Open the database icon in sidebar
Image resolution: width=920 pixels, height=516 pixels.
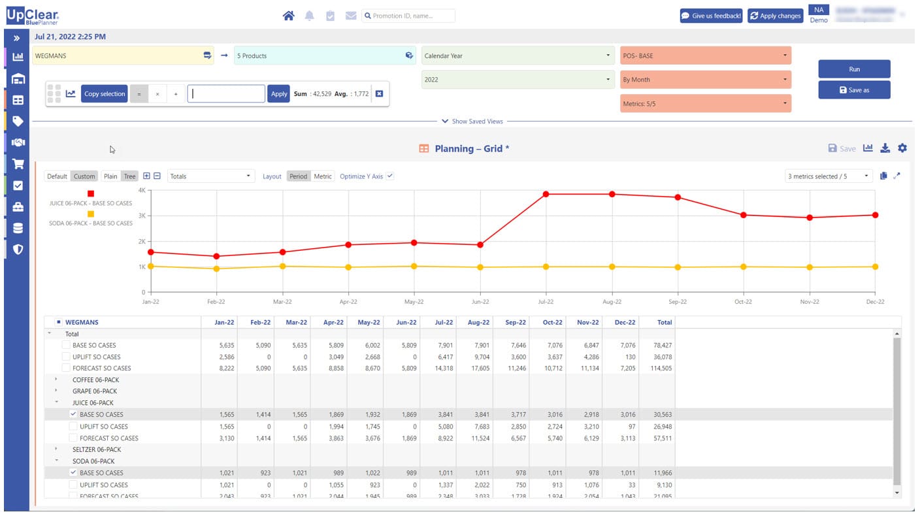click(x=18, y=228)
